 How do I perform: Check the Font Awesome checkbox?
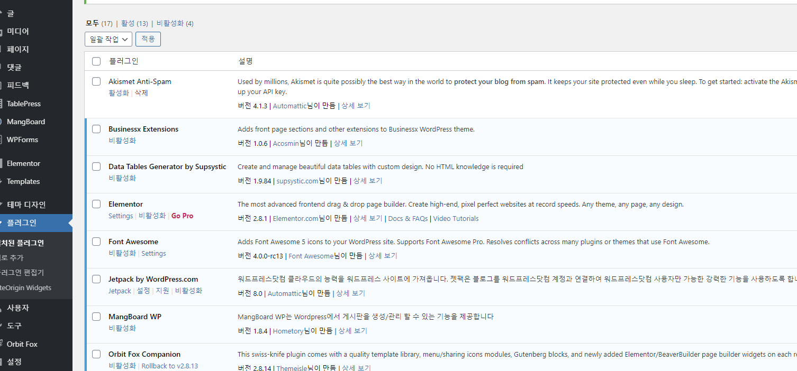click(x=96, y=242)
